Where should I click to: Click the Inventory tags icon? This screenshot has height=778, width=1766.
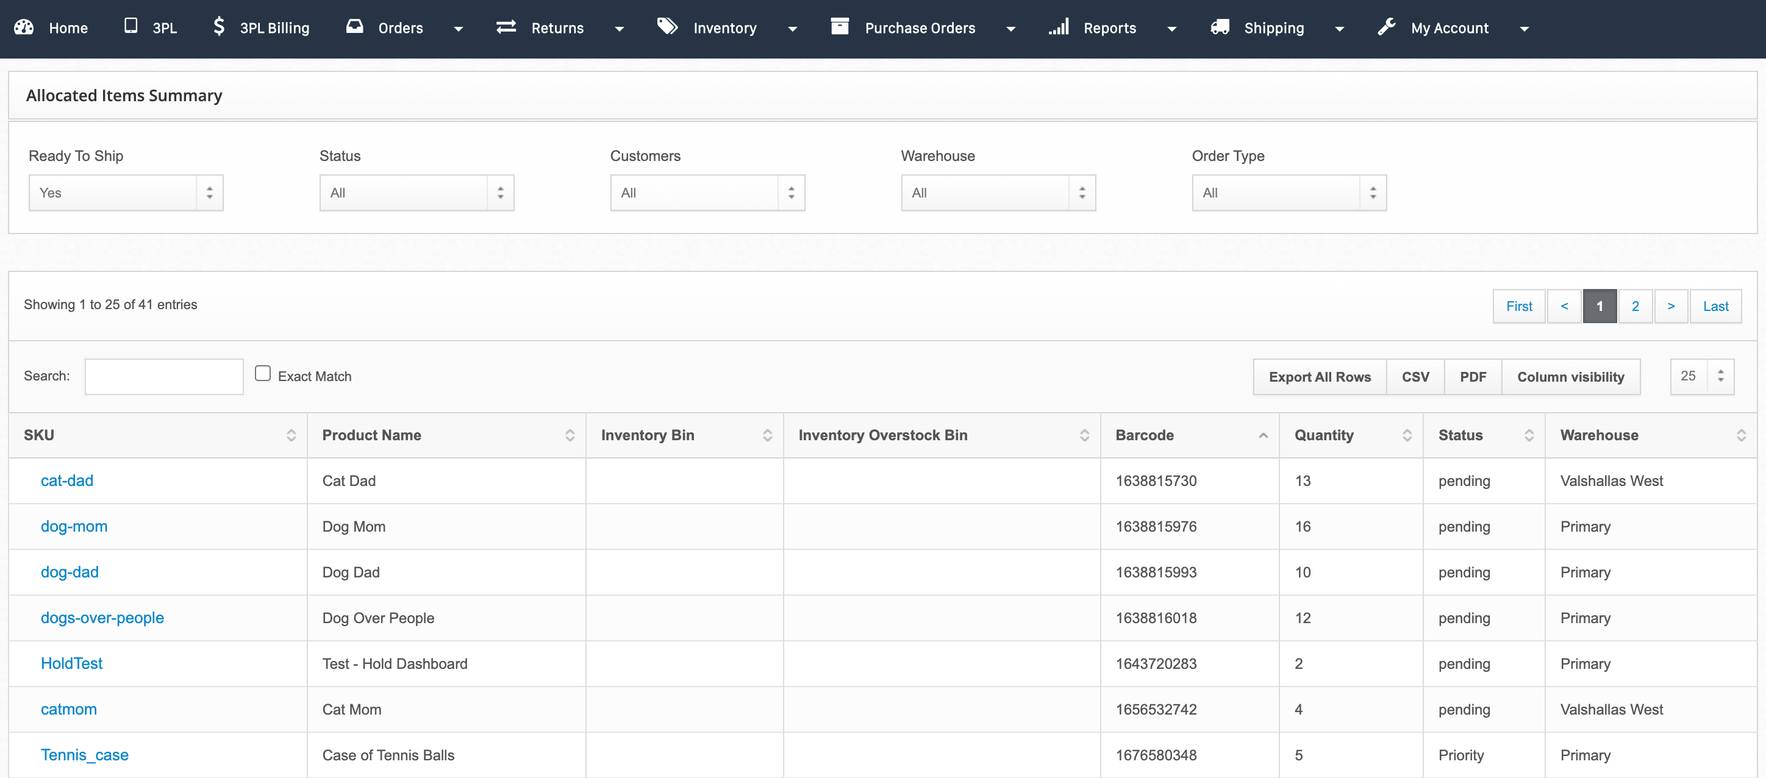667,27
